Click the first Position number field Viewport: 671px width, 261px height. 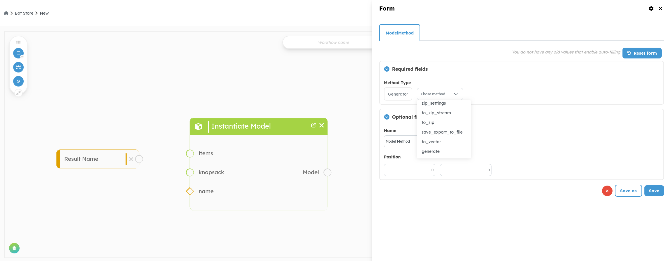(x=410, y=170)
